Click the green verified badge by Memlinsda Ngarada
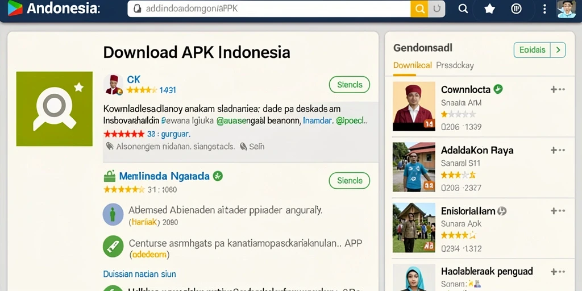 coord(218,176)
